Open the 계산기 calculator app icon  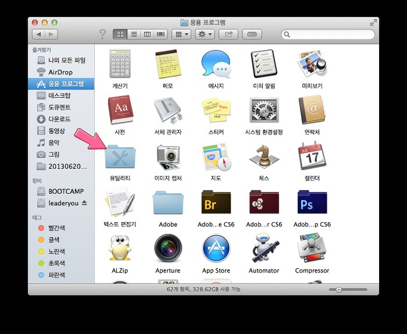(x=120, y=64)
